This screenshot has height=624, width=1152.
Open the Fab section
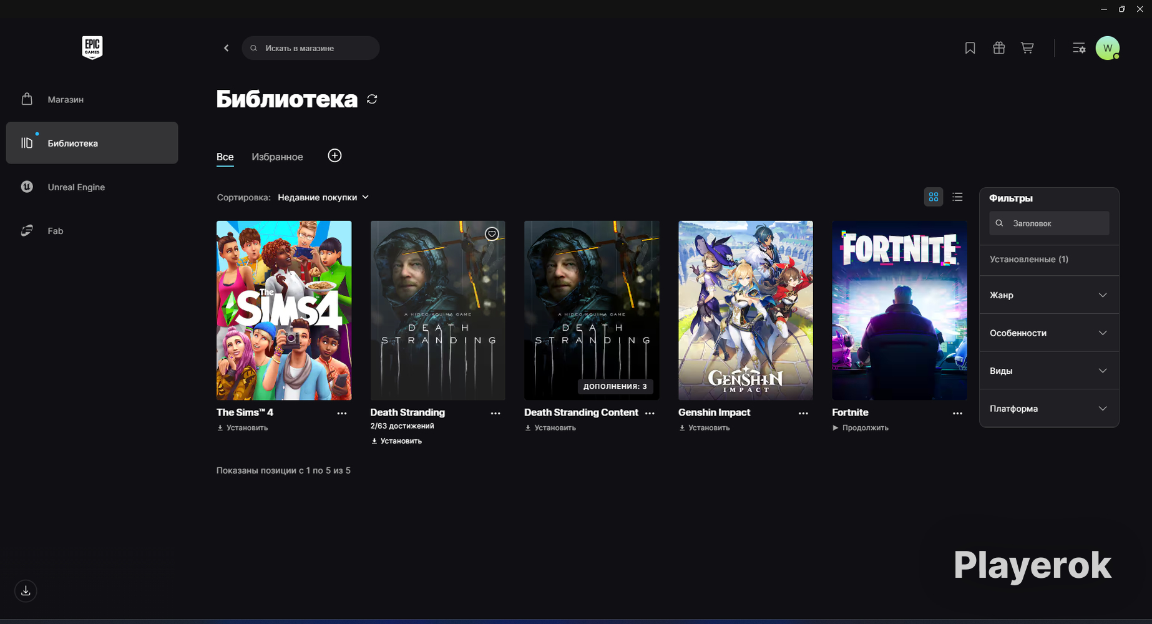[92, 230]
